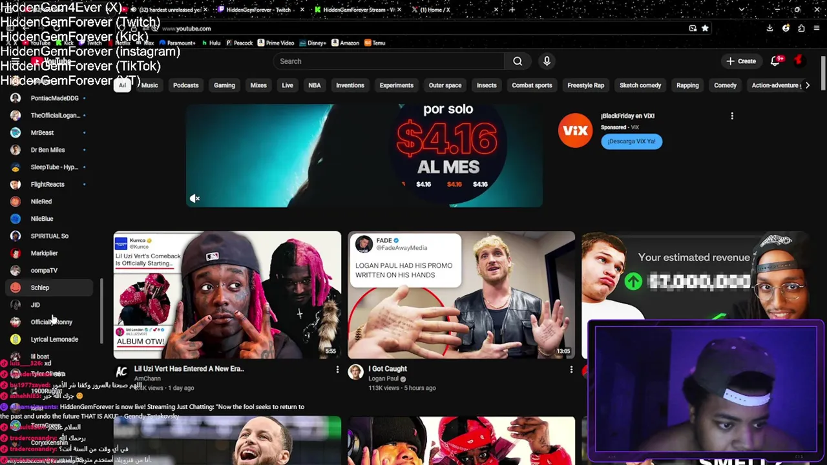827x465 pixels.
Task: Select the Insects category chip
Action: click(487, 85)
